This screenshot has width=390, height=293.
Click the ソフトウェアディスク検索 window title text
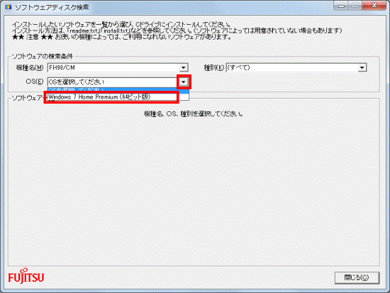tap(52, 8)
